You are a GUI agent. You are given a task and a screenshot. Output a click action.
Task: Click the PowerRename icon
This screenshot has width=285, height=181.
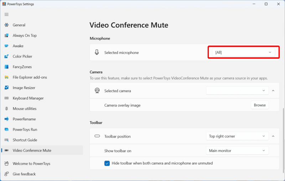pos(6,119)
